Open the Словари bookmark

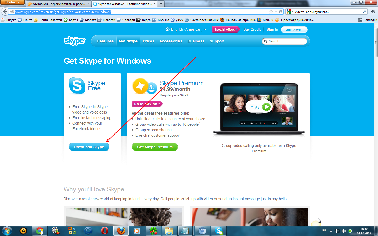coord(126,20)
